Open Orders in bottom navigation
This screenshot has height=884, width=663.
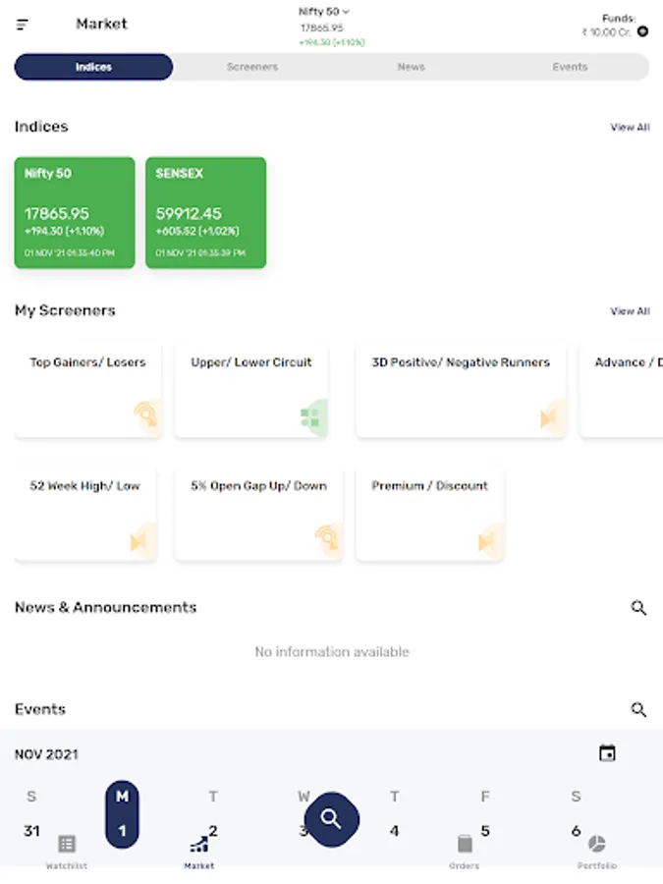[x=465, y=851]
